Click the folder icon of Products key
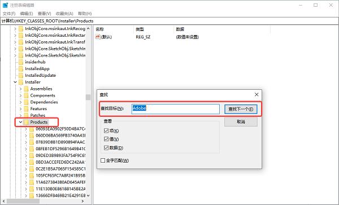The width and height of the screenshot is (339, 205). coord(26,122)
